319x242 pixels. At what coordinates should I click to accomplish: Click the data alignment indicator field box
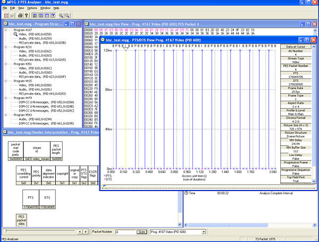[x=48, y=175]
